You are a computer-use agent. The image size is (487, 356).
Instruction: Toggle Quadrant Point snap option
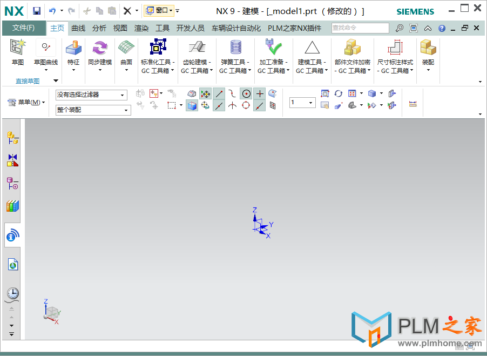click(246, 106)
